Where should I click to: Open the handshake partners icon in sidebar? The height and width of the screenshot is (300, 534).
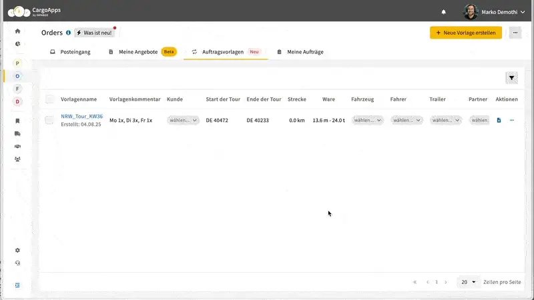point(18,146)
